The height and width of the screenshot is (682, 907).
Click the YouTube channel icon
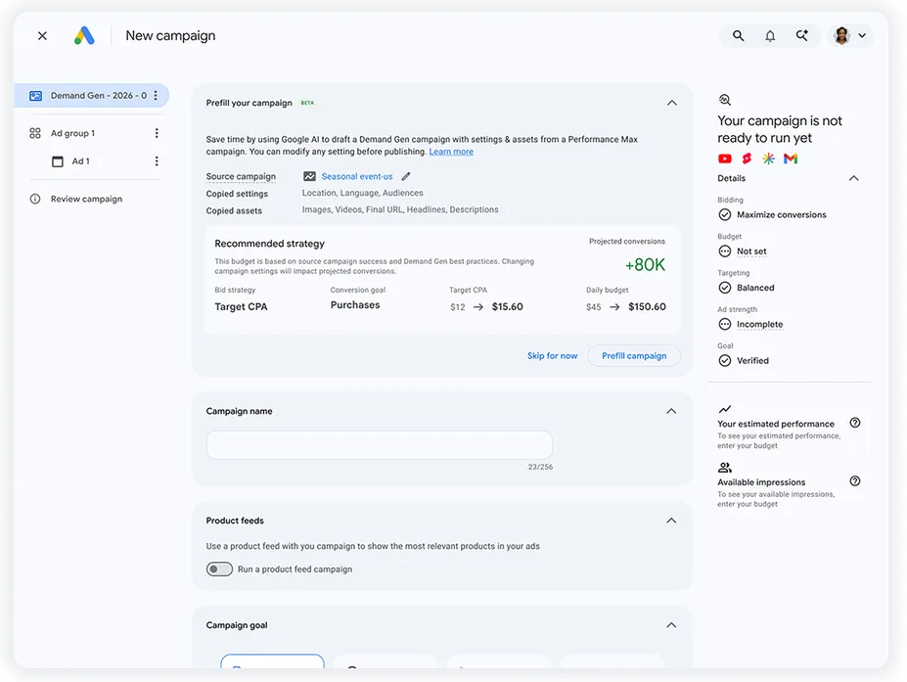(725, 159)
